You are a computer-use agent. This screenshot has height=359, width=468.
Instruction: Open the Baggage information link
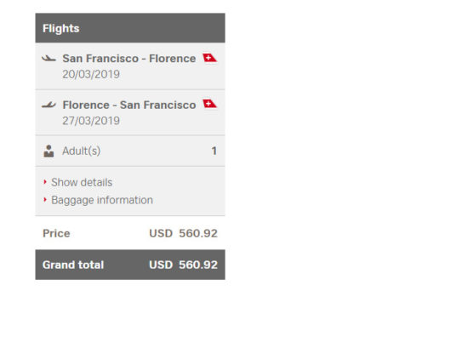tap(102, 200)
